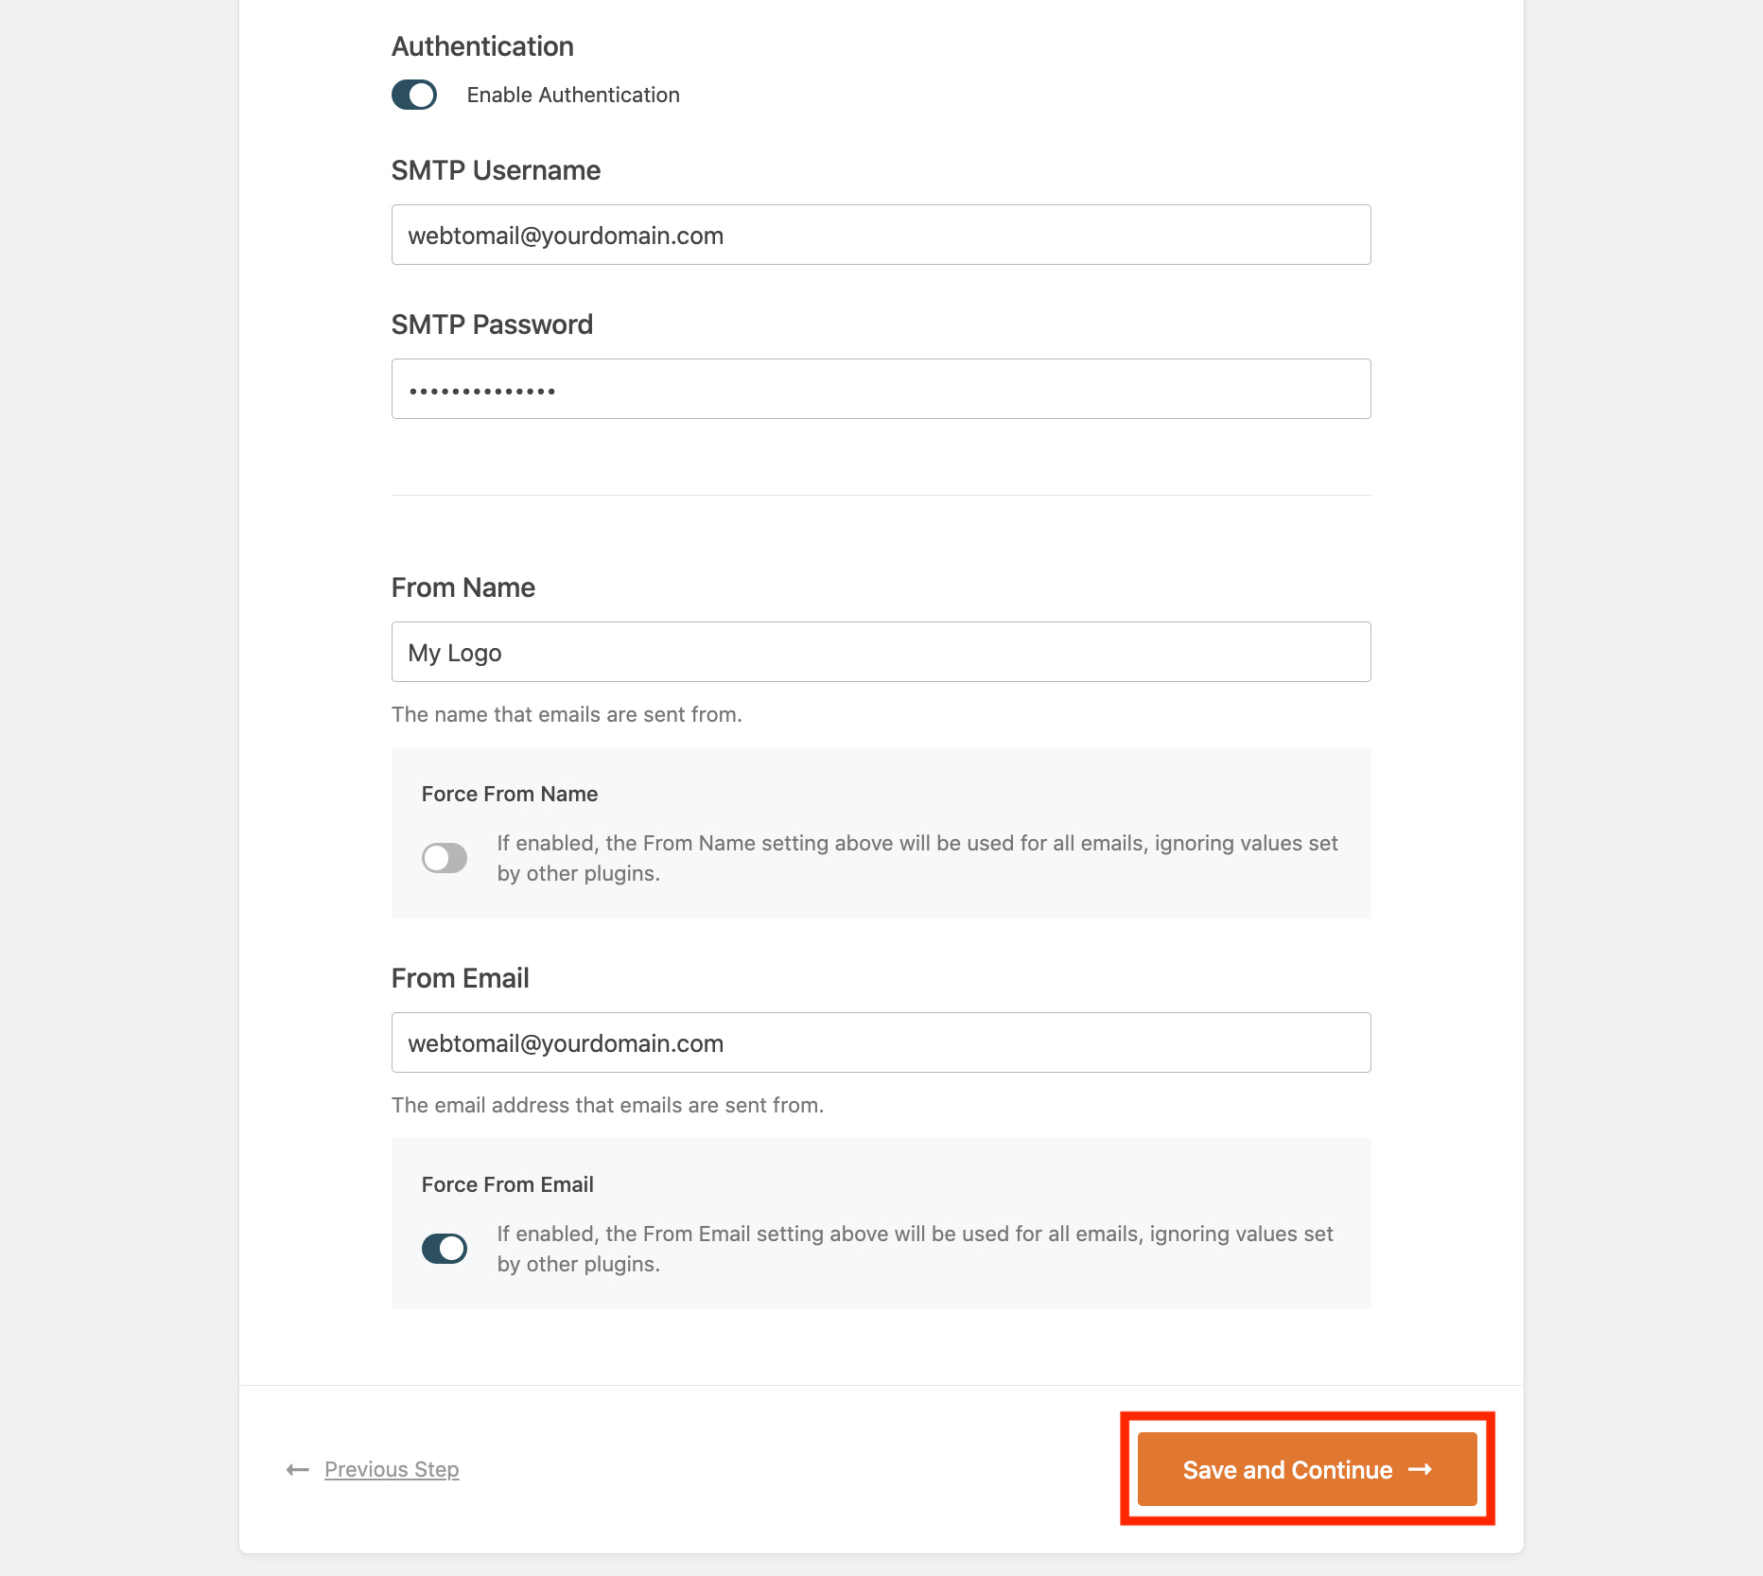Click the Enable Authentication label text
Viewport: 1763px width, 1576px height.
coord(573,95)
